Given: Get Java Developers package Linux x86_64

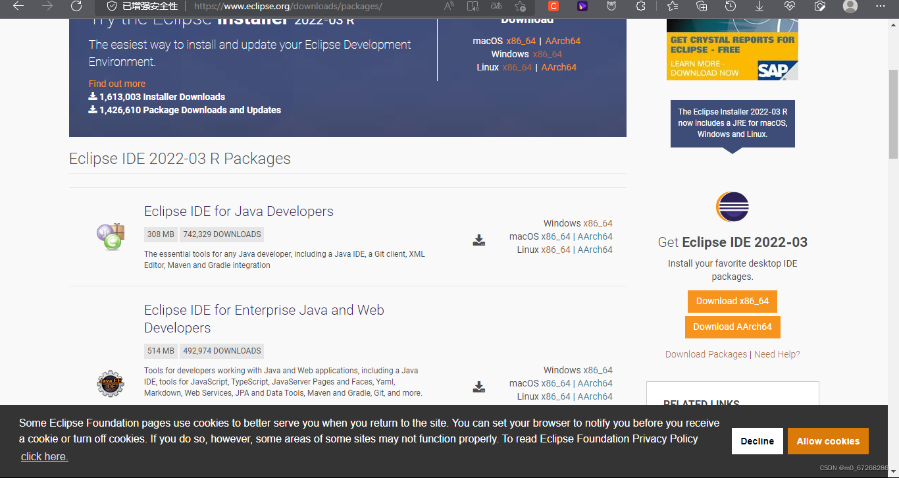Looking at the screenshot, I should (556, 250).
